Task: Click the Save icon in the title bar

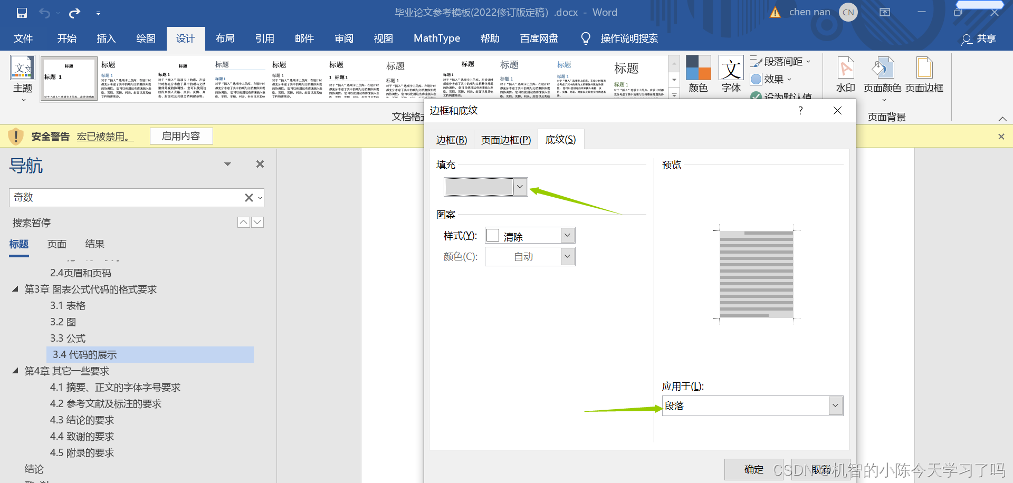Action: click(22, 13)
